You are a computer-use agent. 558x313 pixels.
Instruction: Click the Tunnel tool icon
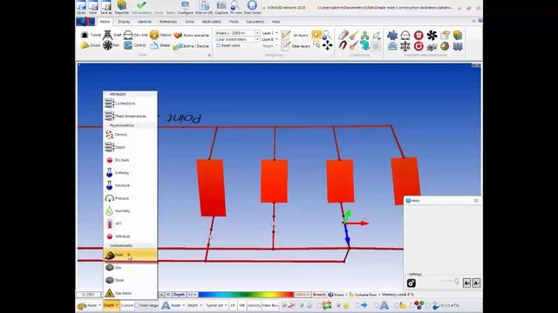coord(85,35)
